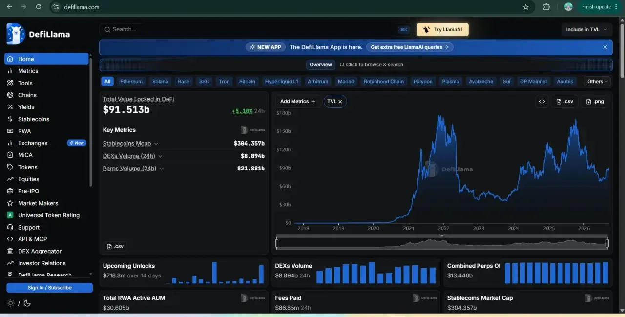Image resolution: width=625 pixels, height=317 pixels.
Task: Click the Support headset icon
Action: 10,227
